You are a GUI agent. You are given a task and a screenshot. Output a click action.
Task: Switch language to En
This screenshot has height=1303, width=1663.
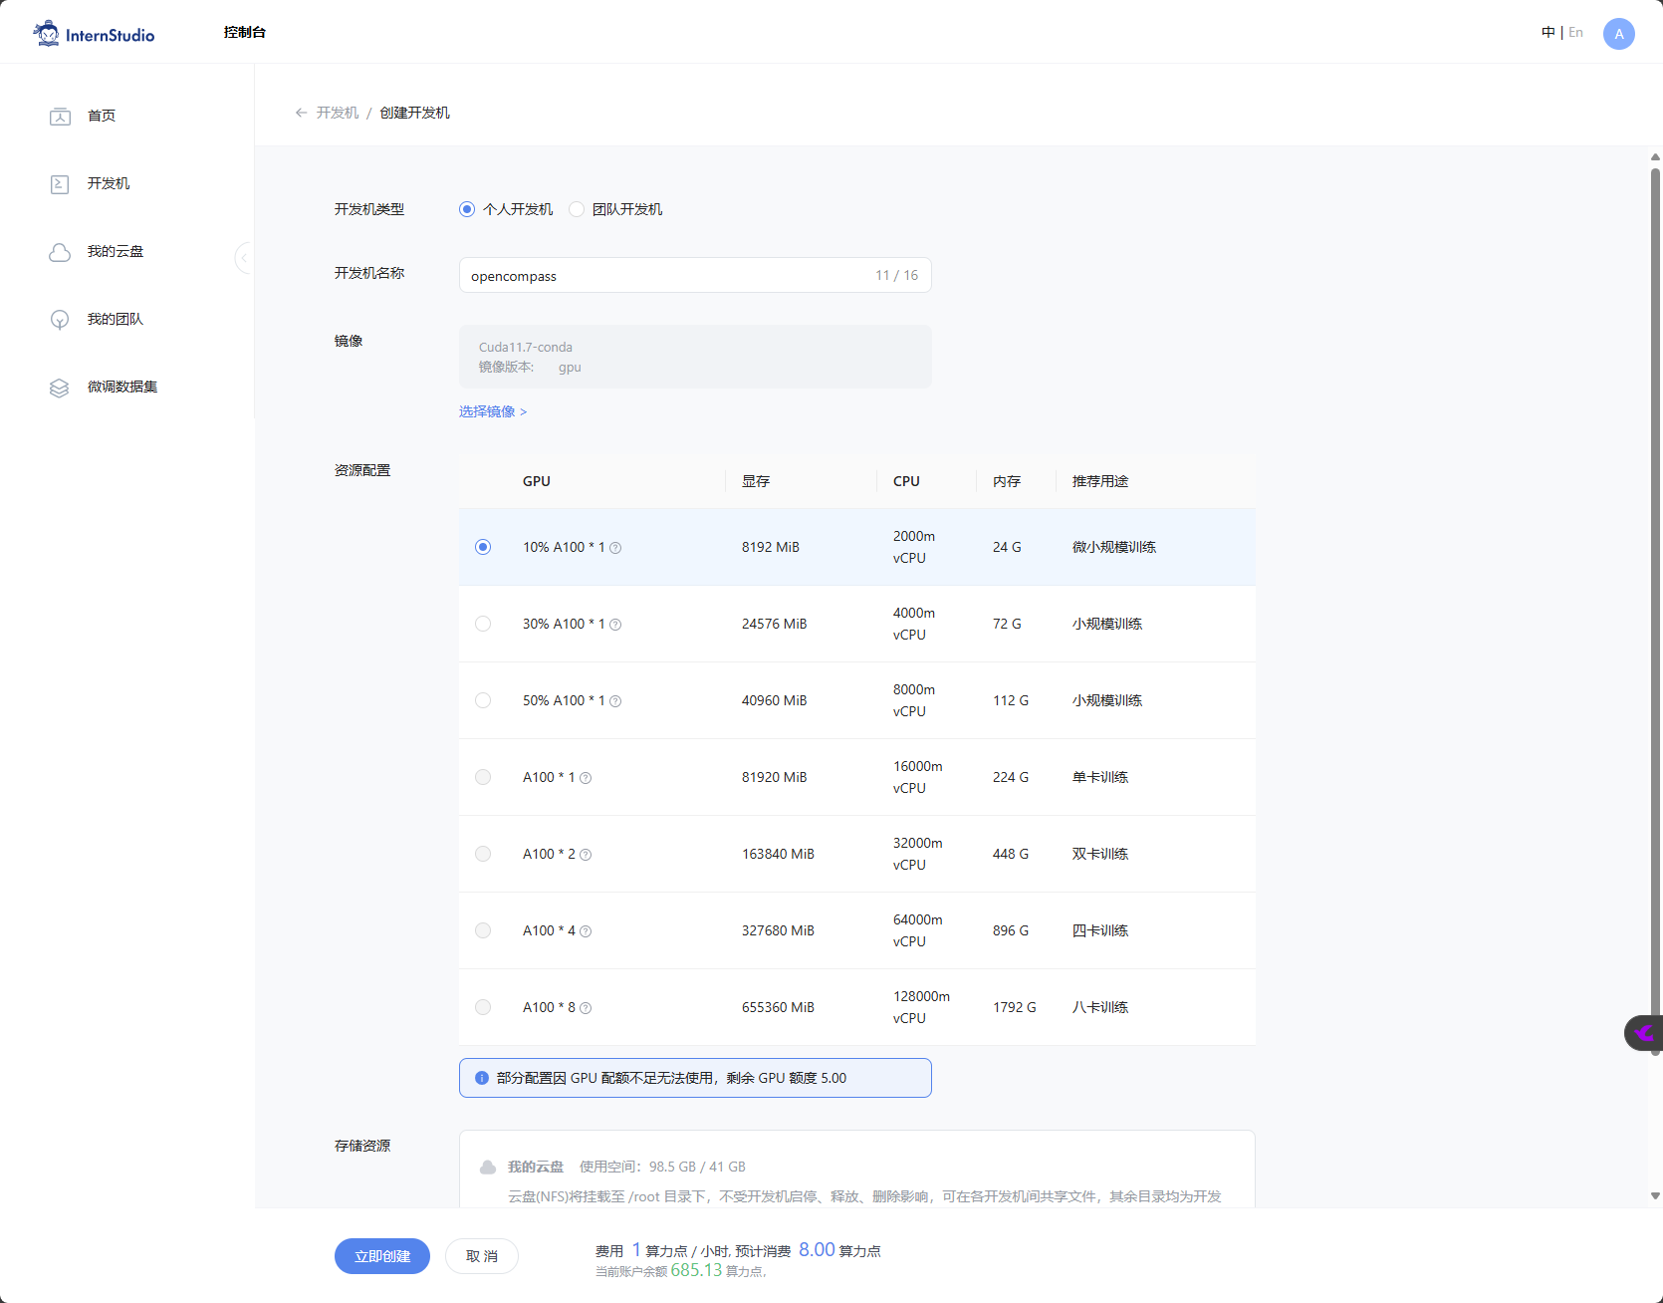(x=1575, y=32)
